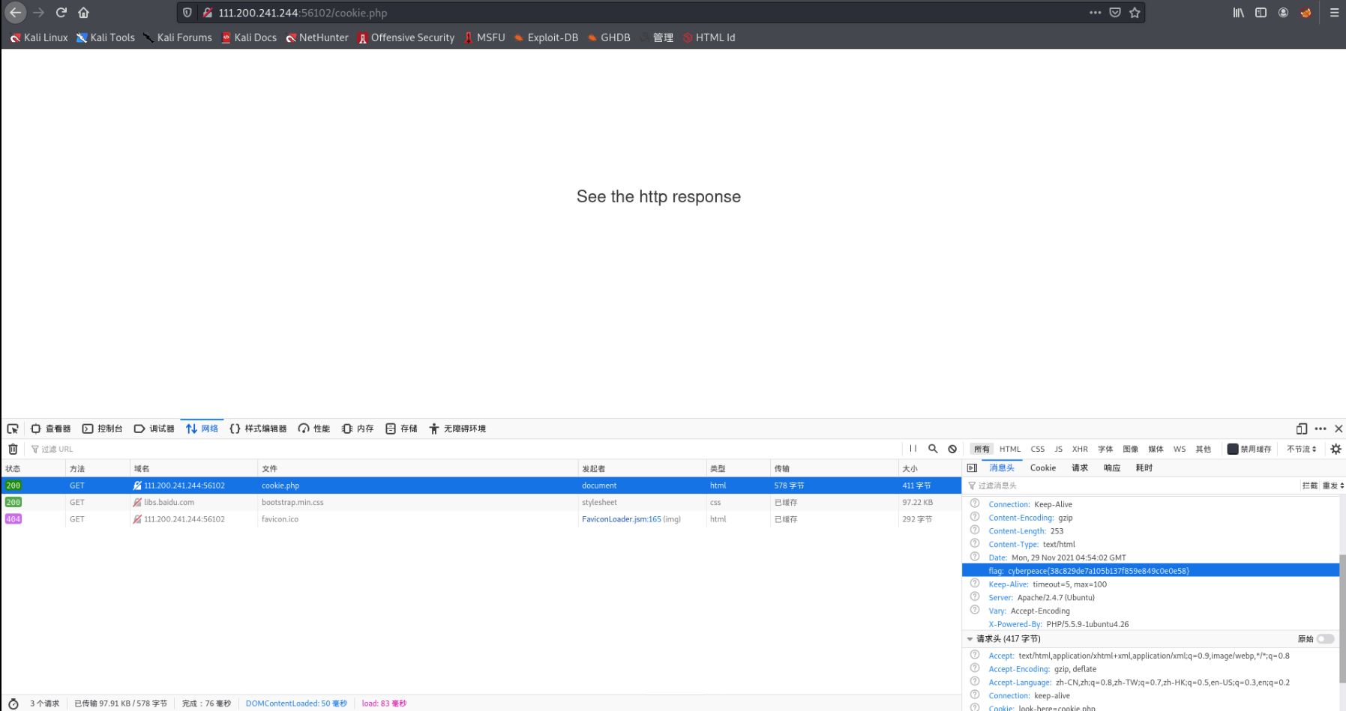The height and width of the screenshot is (711, 1346).
Task: Sort requests by the 传输 transferred column
Action: tap(834, 468)
